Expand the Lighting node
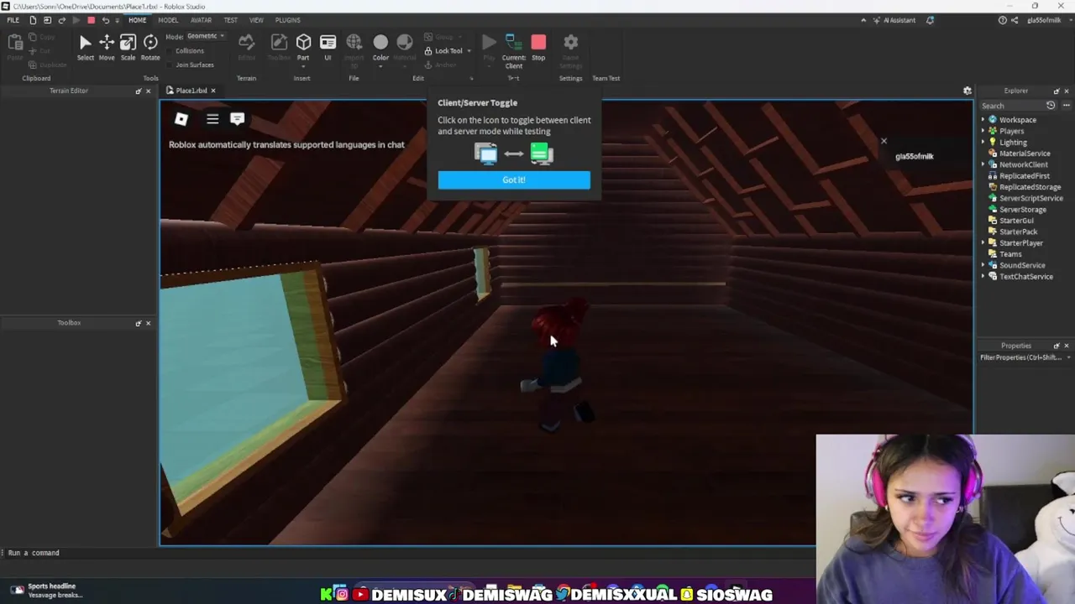The image size is (1075, 604). coord(983,143)
